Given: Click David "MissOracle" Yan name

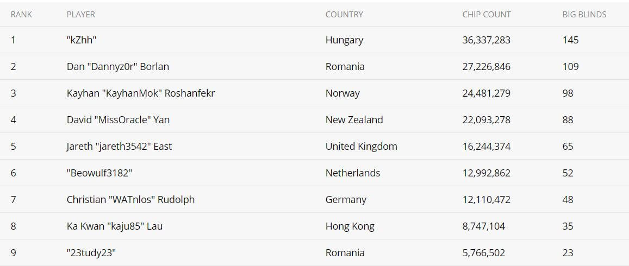Looking at the screenshot, I should coord(119,120).
